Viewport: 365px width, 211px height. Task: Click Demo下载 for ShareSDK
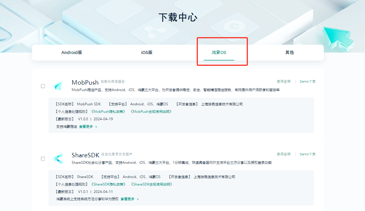(x=307, y=154)
